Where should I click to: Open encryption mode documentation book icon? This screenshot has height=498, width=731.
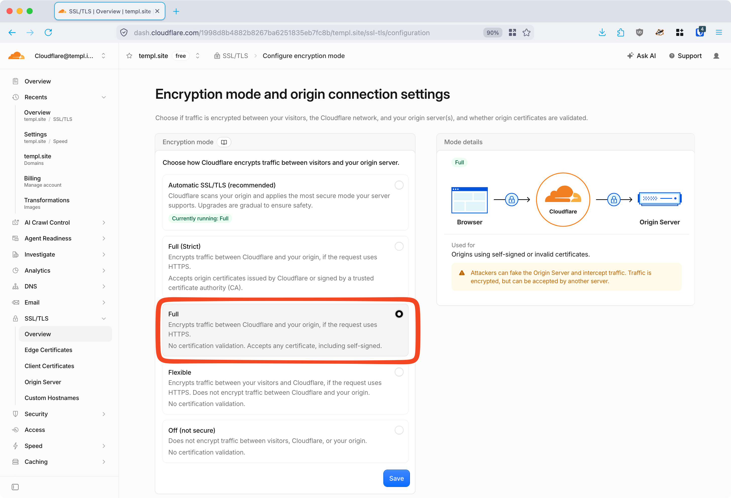pyautogui.click(x=224, y=142)
